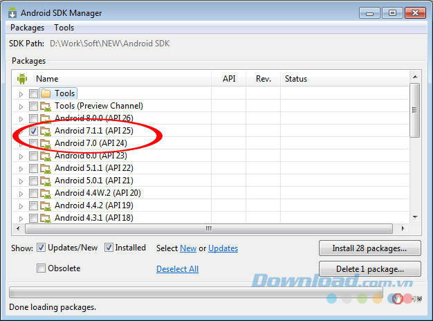This screenshot has height=321, width=433.
Task: Click Delete 1 package button
Action: pos(370,269)
